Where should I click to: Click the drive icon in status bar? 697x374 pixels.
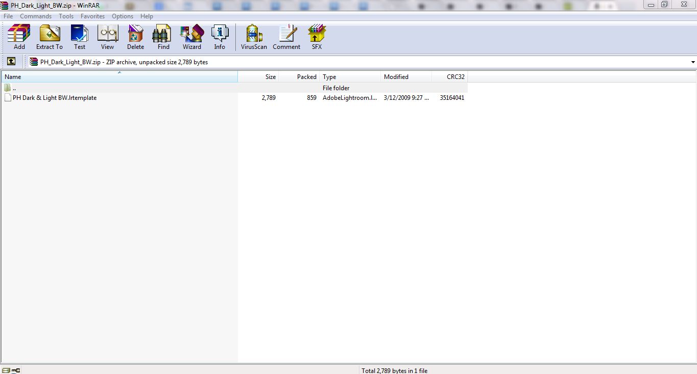click(6, 370)
